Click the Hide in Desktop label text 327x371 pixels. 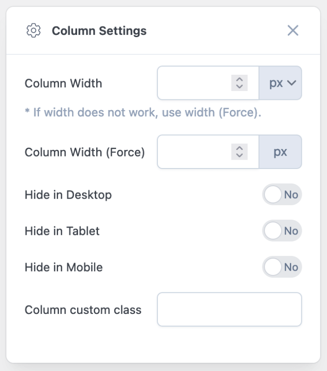point(68,195)
